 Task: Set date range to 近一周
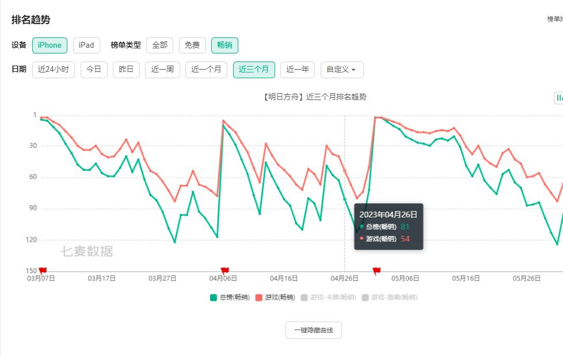click(x=162, y=70)
